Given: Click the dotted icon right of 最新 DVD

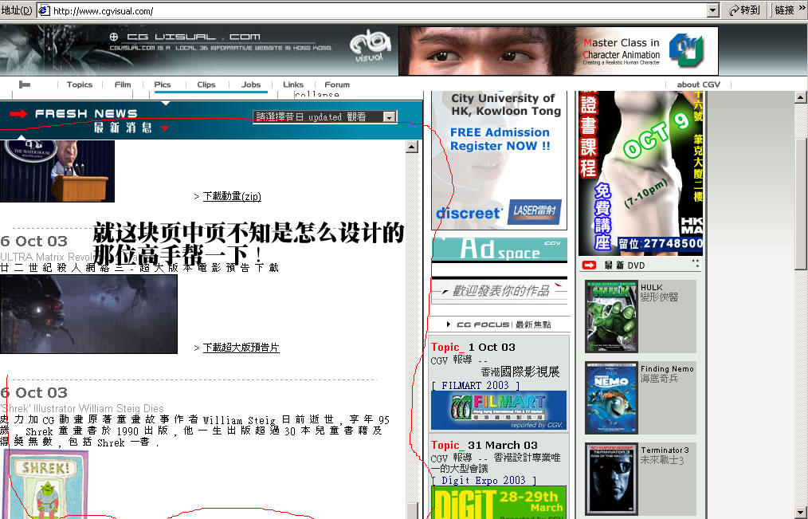Looking at the screenshot, I should (x=696, y=264).
